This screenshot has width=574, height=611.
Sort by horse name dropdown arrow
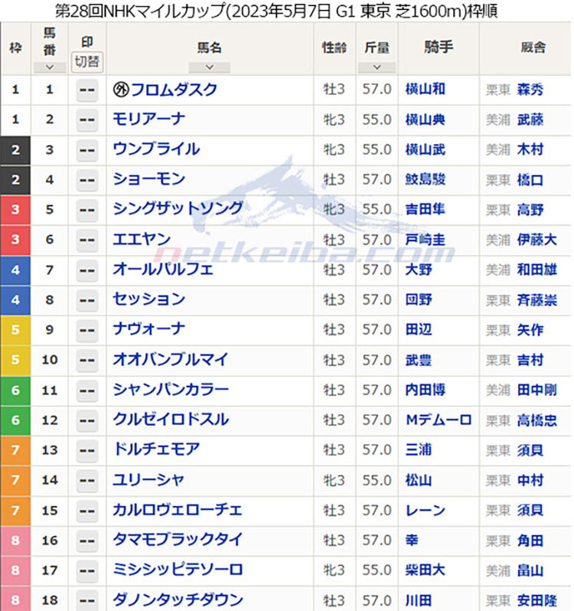pos(209,67)
